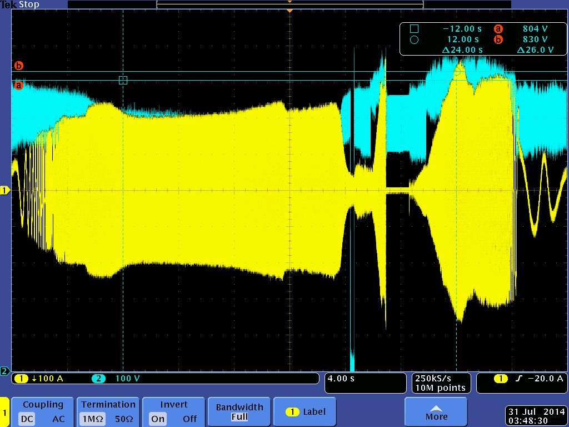Select DC coupling option

click(x=27, y=419)
